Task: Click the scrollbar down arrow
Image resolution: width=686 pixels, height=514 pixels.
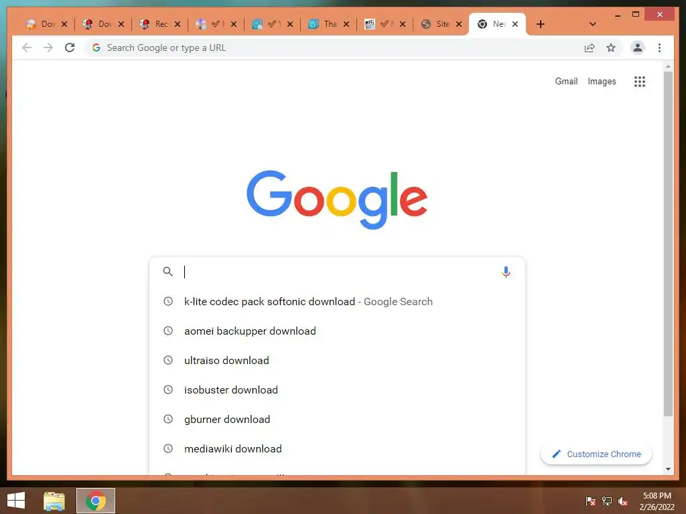Action: (668, 469)
